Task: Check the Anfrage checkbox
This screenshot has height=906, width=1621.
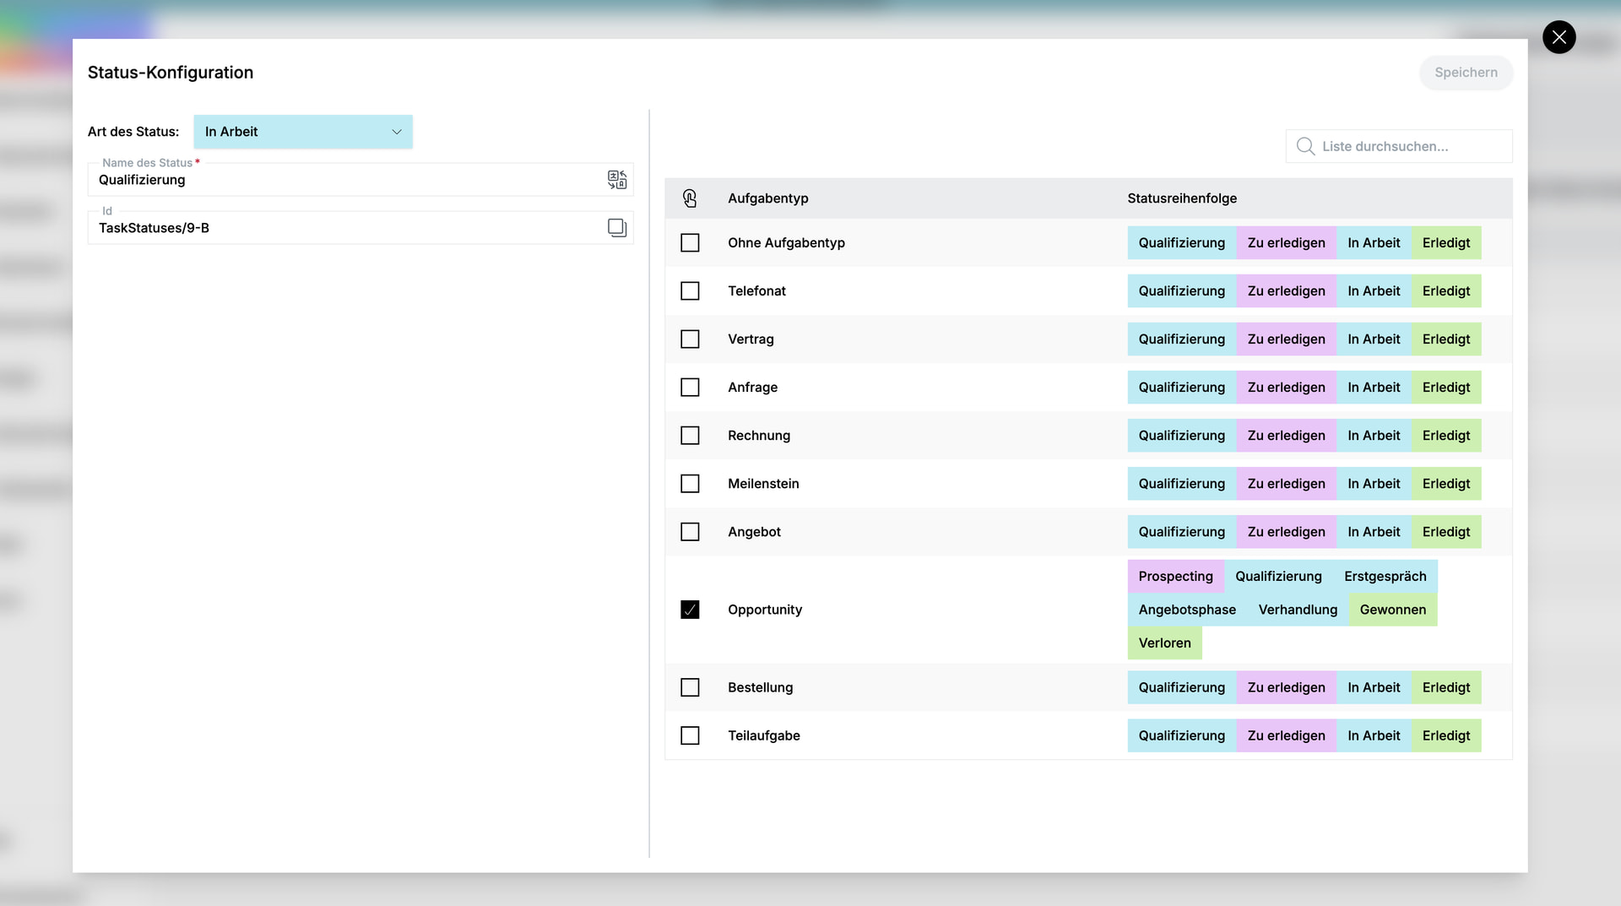Action: coord(690,388)
